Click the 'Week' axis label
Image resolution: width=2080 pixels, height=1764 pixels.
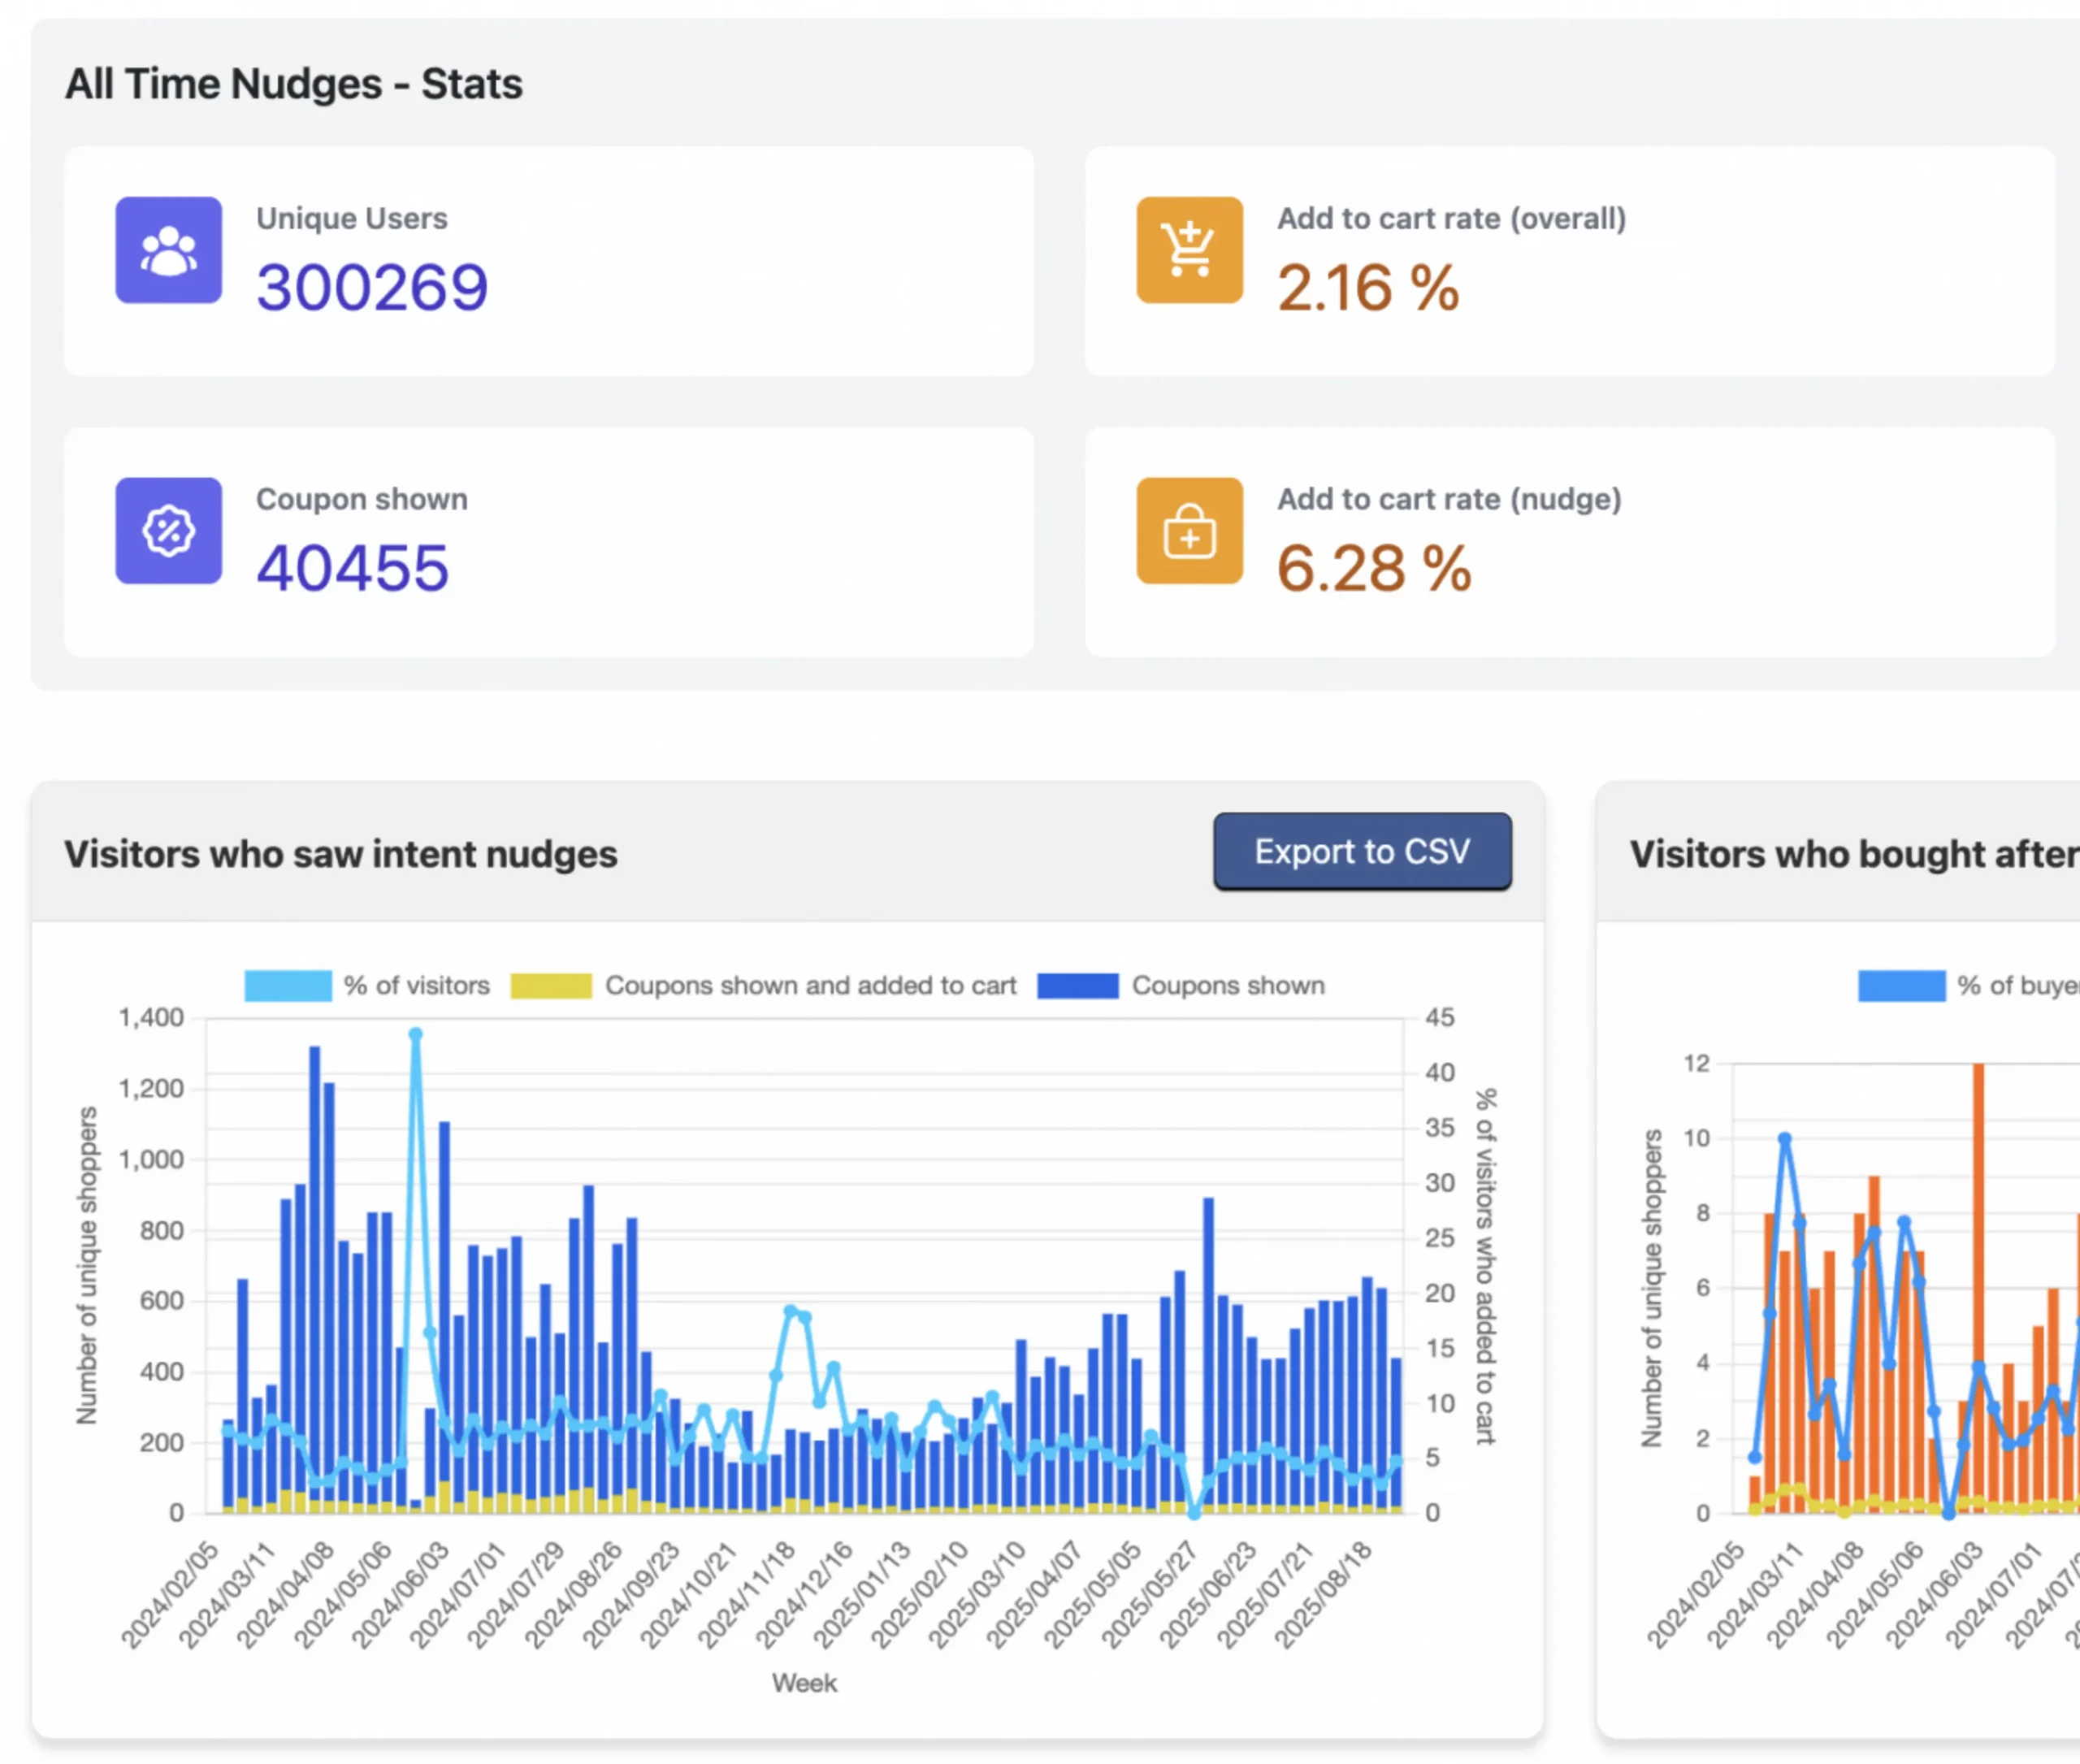click(804, 1683)
